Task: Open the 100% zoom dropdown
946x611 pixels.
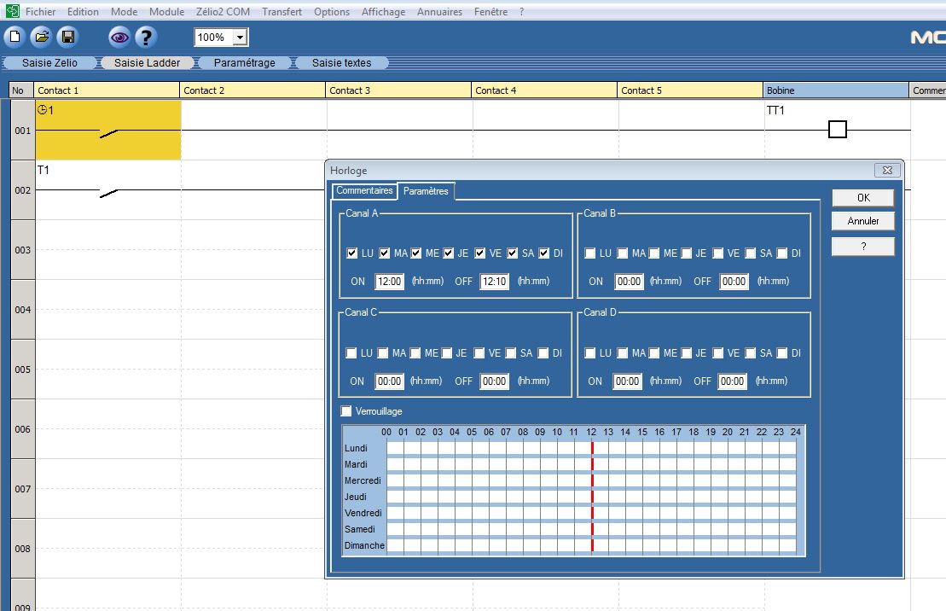Action: pos(241,38)
